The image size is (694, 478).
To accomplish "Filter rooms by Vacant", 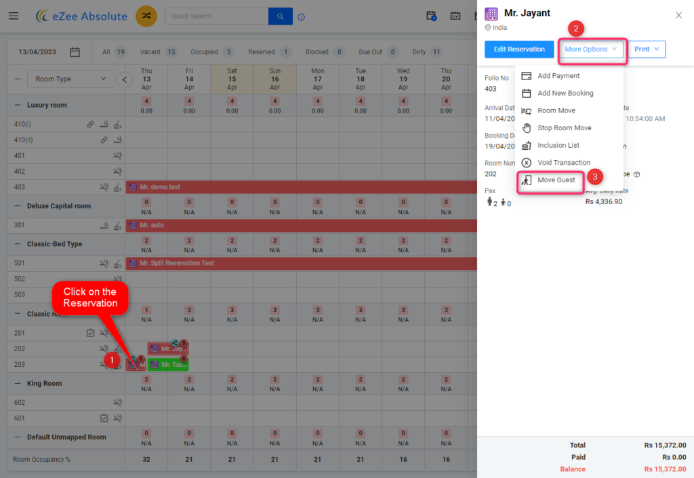I will coord(158,52).
